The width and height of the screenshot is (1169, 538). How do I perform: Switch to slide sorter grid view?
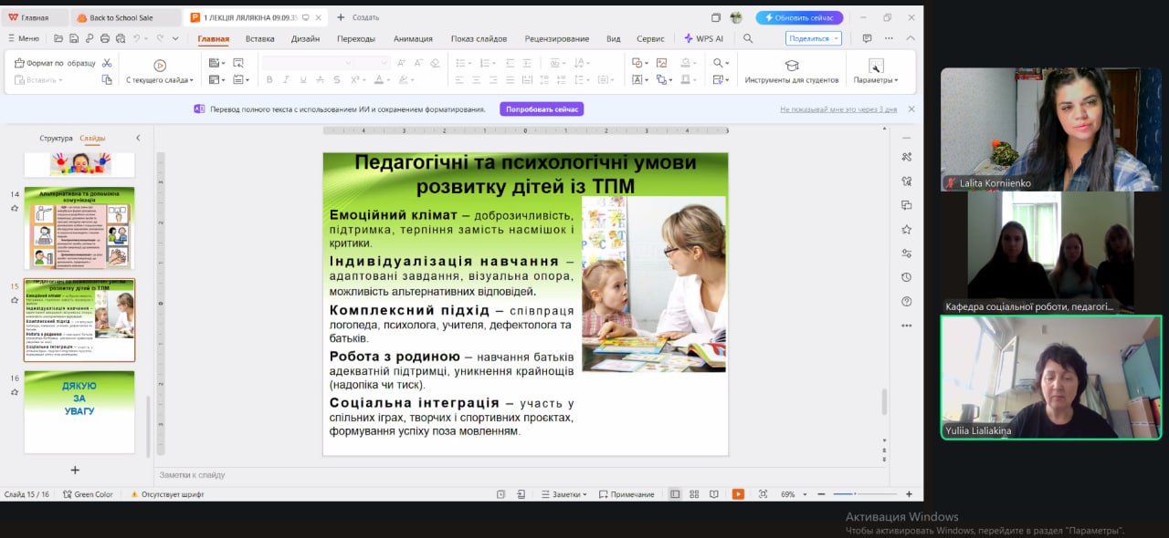[695, 494]
